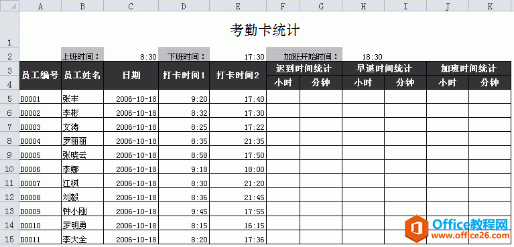
Task: Click the 员工姓名 header cell
Action: pos(82,76)
